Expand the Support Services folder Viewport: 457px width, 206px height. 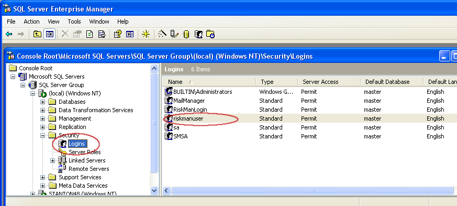point(42,177)
